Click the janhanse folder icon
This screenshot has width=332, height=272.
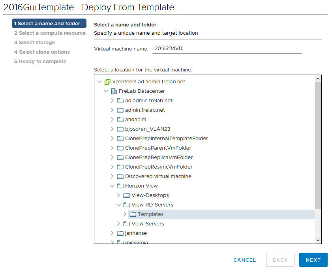(x=120, y=233)
